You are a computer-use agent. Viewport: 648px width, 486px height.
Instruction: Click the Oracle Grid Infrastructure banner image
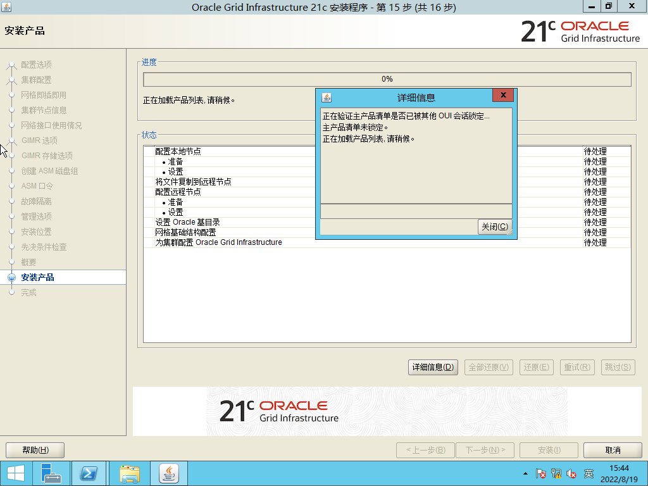click(x=387, y=411)
